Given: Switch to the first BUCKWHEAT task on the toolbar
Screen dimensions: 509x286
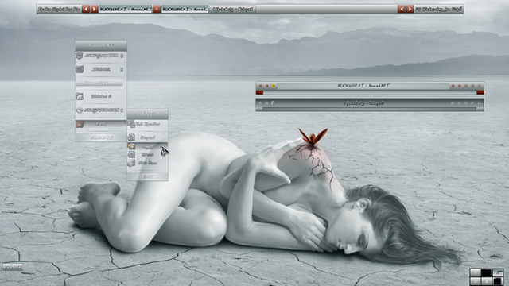Looking at the screenshot, I should (126, 9).
